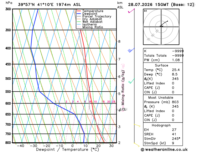The height and width of the screenshot is (152, 197).
Task: Click the 50 ring label in the hodograph
Action: coord(153,35)
